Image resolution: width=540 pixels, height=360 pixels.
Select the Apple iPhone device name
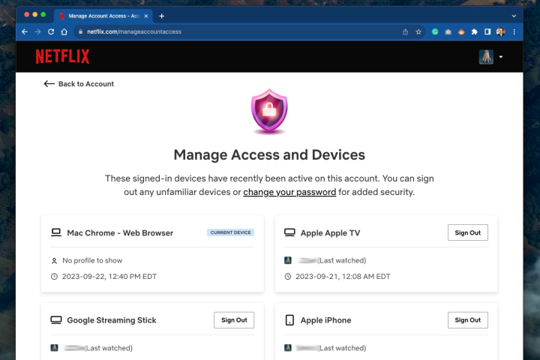point(325,320)
